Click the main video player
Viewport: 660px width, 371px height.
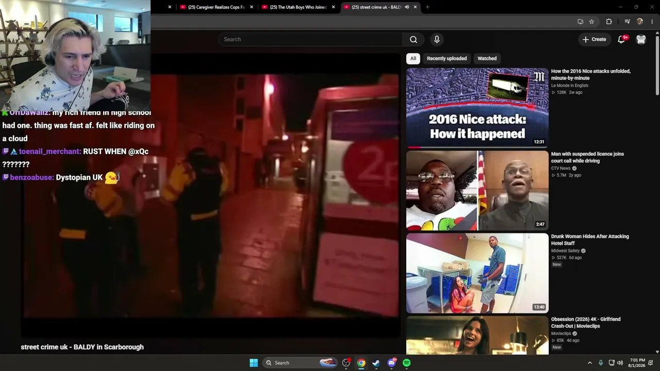[x=210, y=196]
